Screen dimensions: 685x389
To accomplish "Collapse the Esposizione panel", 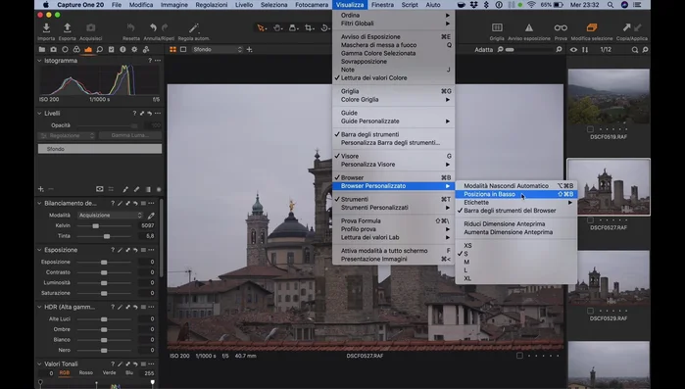I will point(40,250).
